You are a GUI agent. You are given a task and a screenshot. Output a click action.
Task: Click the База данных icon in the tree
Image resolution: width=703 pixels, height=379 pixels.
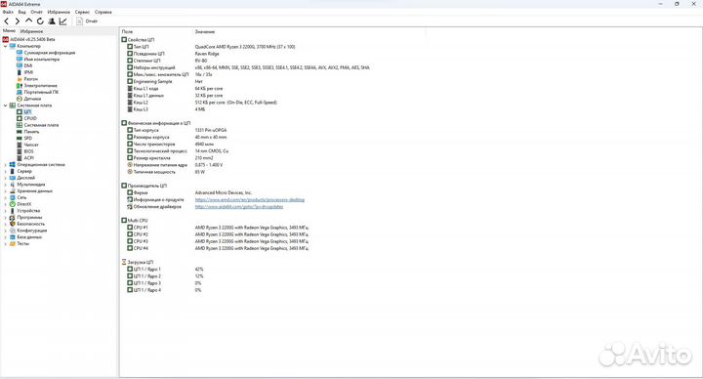tap(12, 236)
